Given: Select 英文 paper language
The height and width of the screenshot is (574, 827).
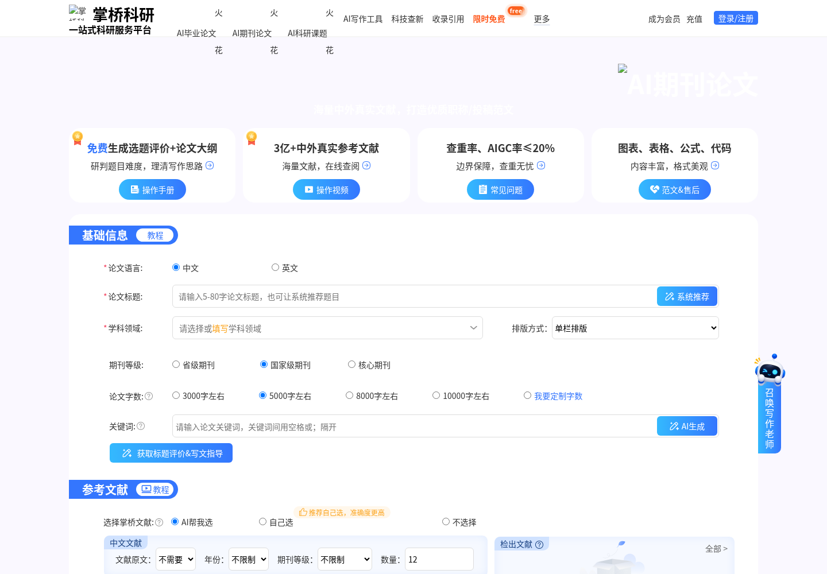Looking at the screenshot, I should tap(275, 267).
